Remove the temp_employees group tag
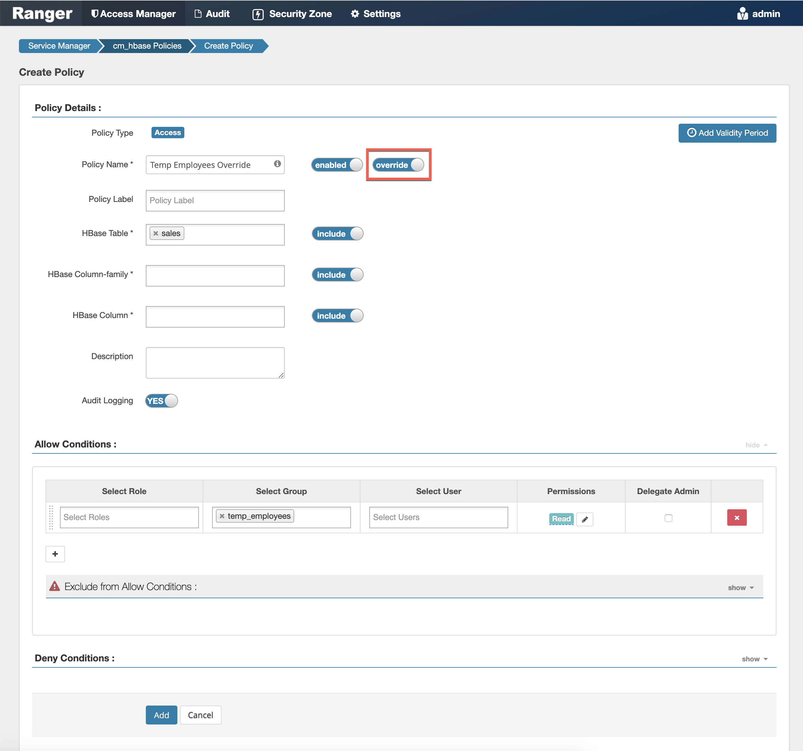Image resolution: width=803 pixels, height=751 pixels. tap(222, 516)
